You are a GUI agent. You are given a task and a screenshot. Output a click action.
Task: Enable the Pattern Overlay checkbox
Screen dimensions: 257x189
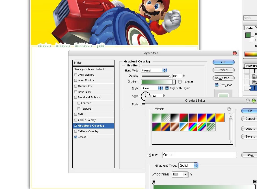[x=75, y=131]
